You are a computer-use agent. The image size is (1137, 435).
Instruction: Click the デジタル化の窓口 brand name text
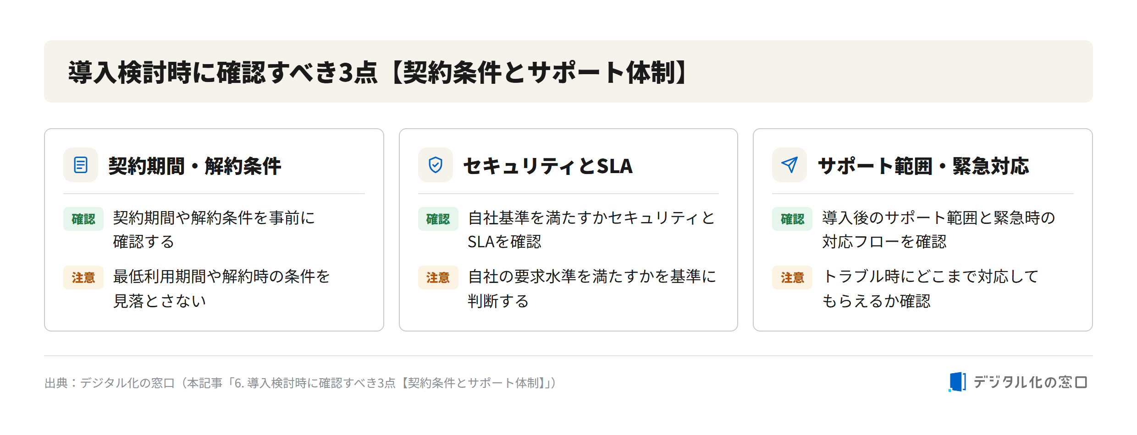[x=1030, y=382]
